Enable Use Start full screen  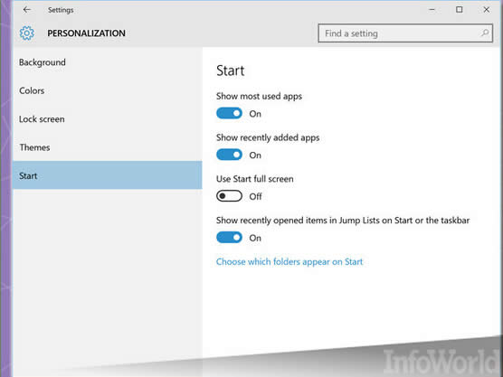coord(229,196)
